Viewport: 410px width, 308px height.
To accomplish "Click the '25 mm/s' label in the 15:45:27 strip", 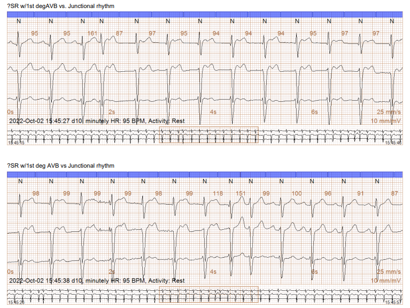I will click(389, 112).
